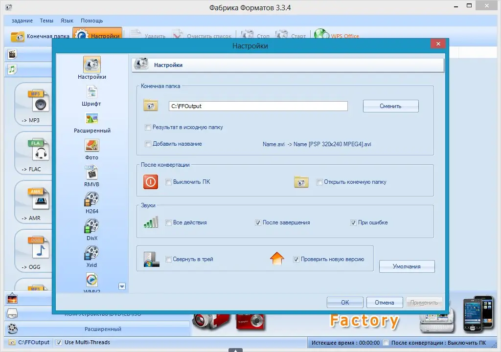This screenshot has height=352, width=501.
Task: Click the output folder icon beside path field
Action: pos(151,106)
